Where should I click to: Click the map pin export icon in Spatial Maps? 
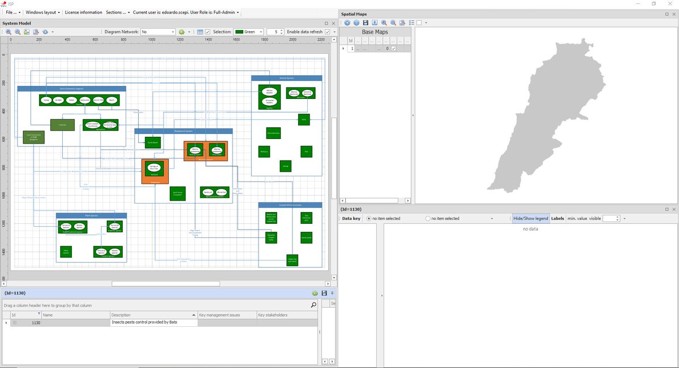point(375,23)
